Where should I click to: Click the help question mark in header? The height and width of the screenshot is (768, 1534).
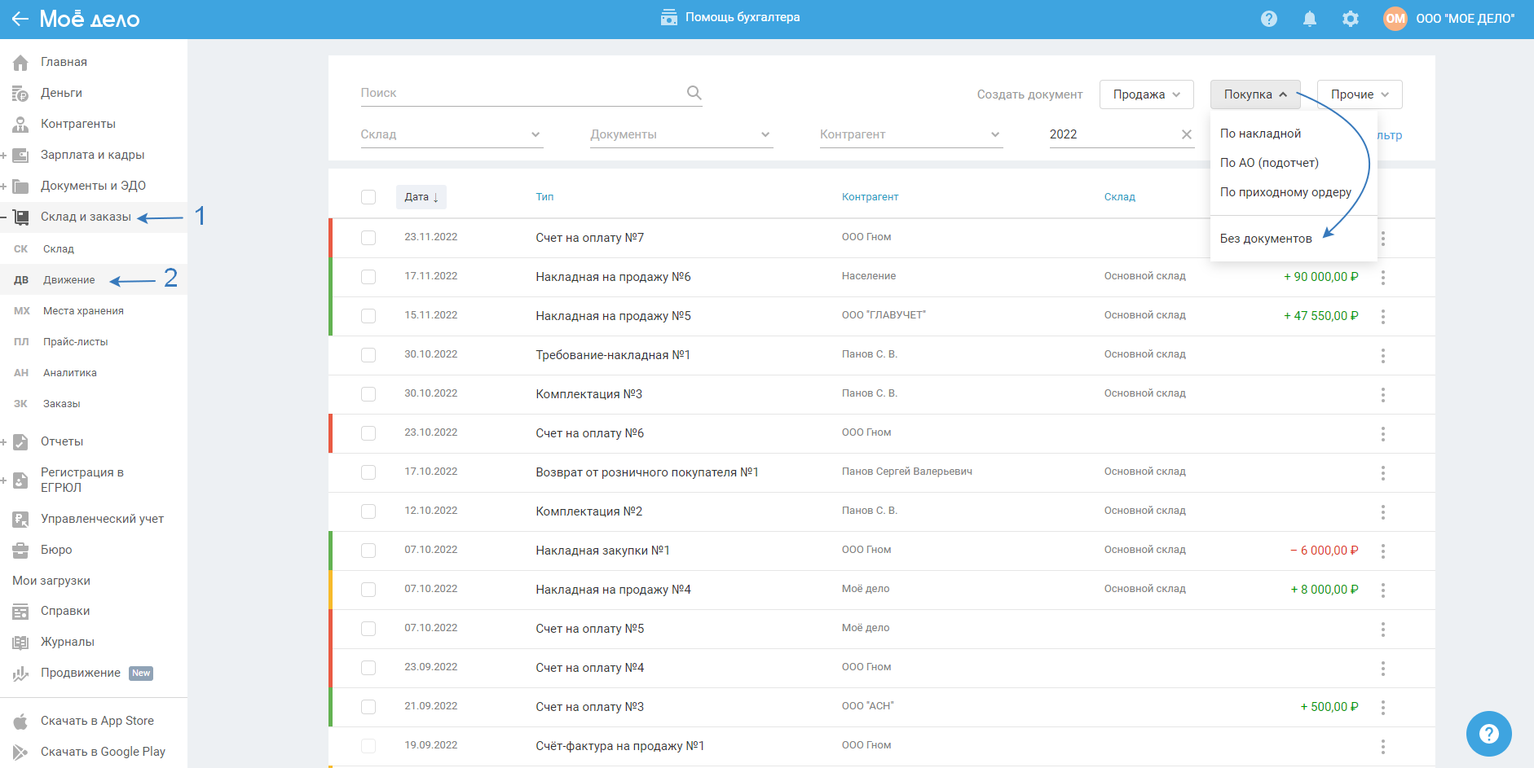(1268, 19)
